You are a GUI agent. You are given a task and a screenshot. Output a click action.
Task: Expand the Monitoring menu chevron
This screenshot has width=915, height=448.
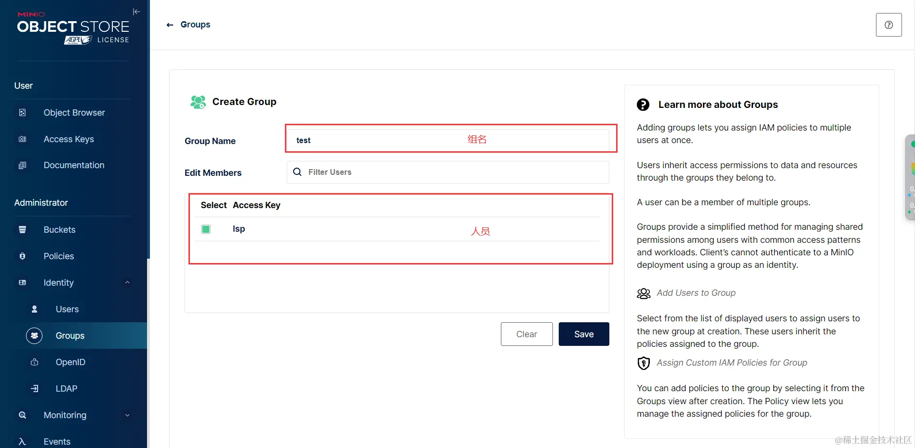coord(127,415)
